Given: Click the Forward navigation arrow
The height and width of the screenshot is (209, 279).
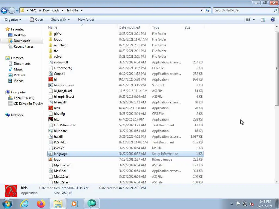Looking at the screenshot, I should 12,10.
